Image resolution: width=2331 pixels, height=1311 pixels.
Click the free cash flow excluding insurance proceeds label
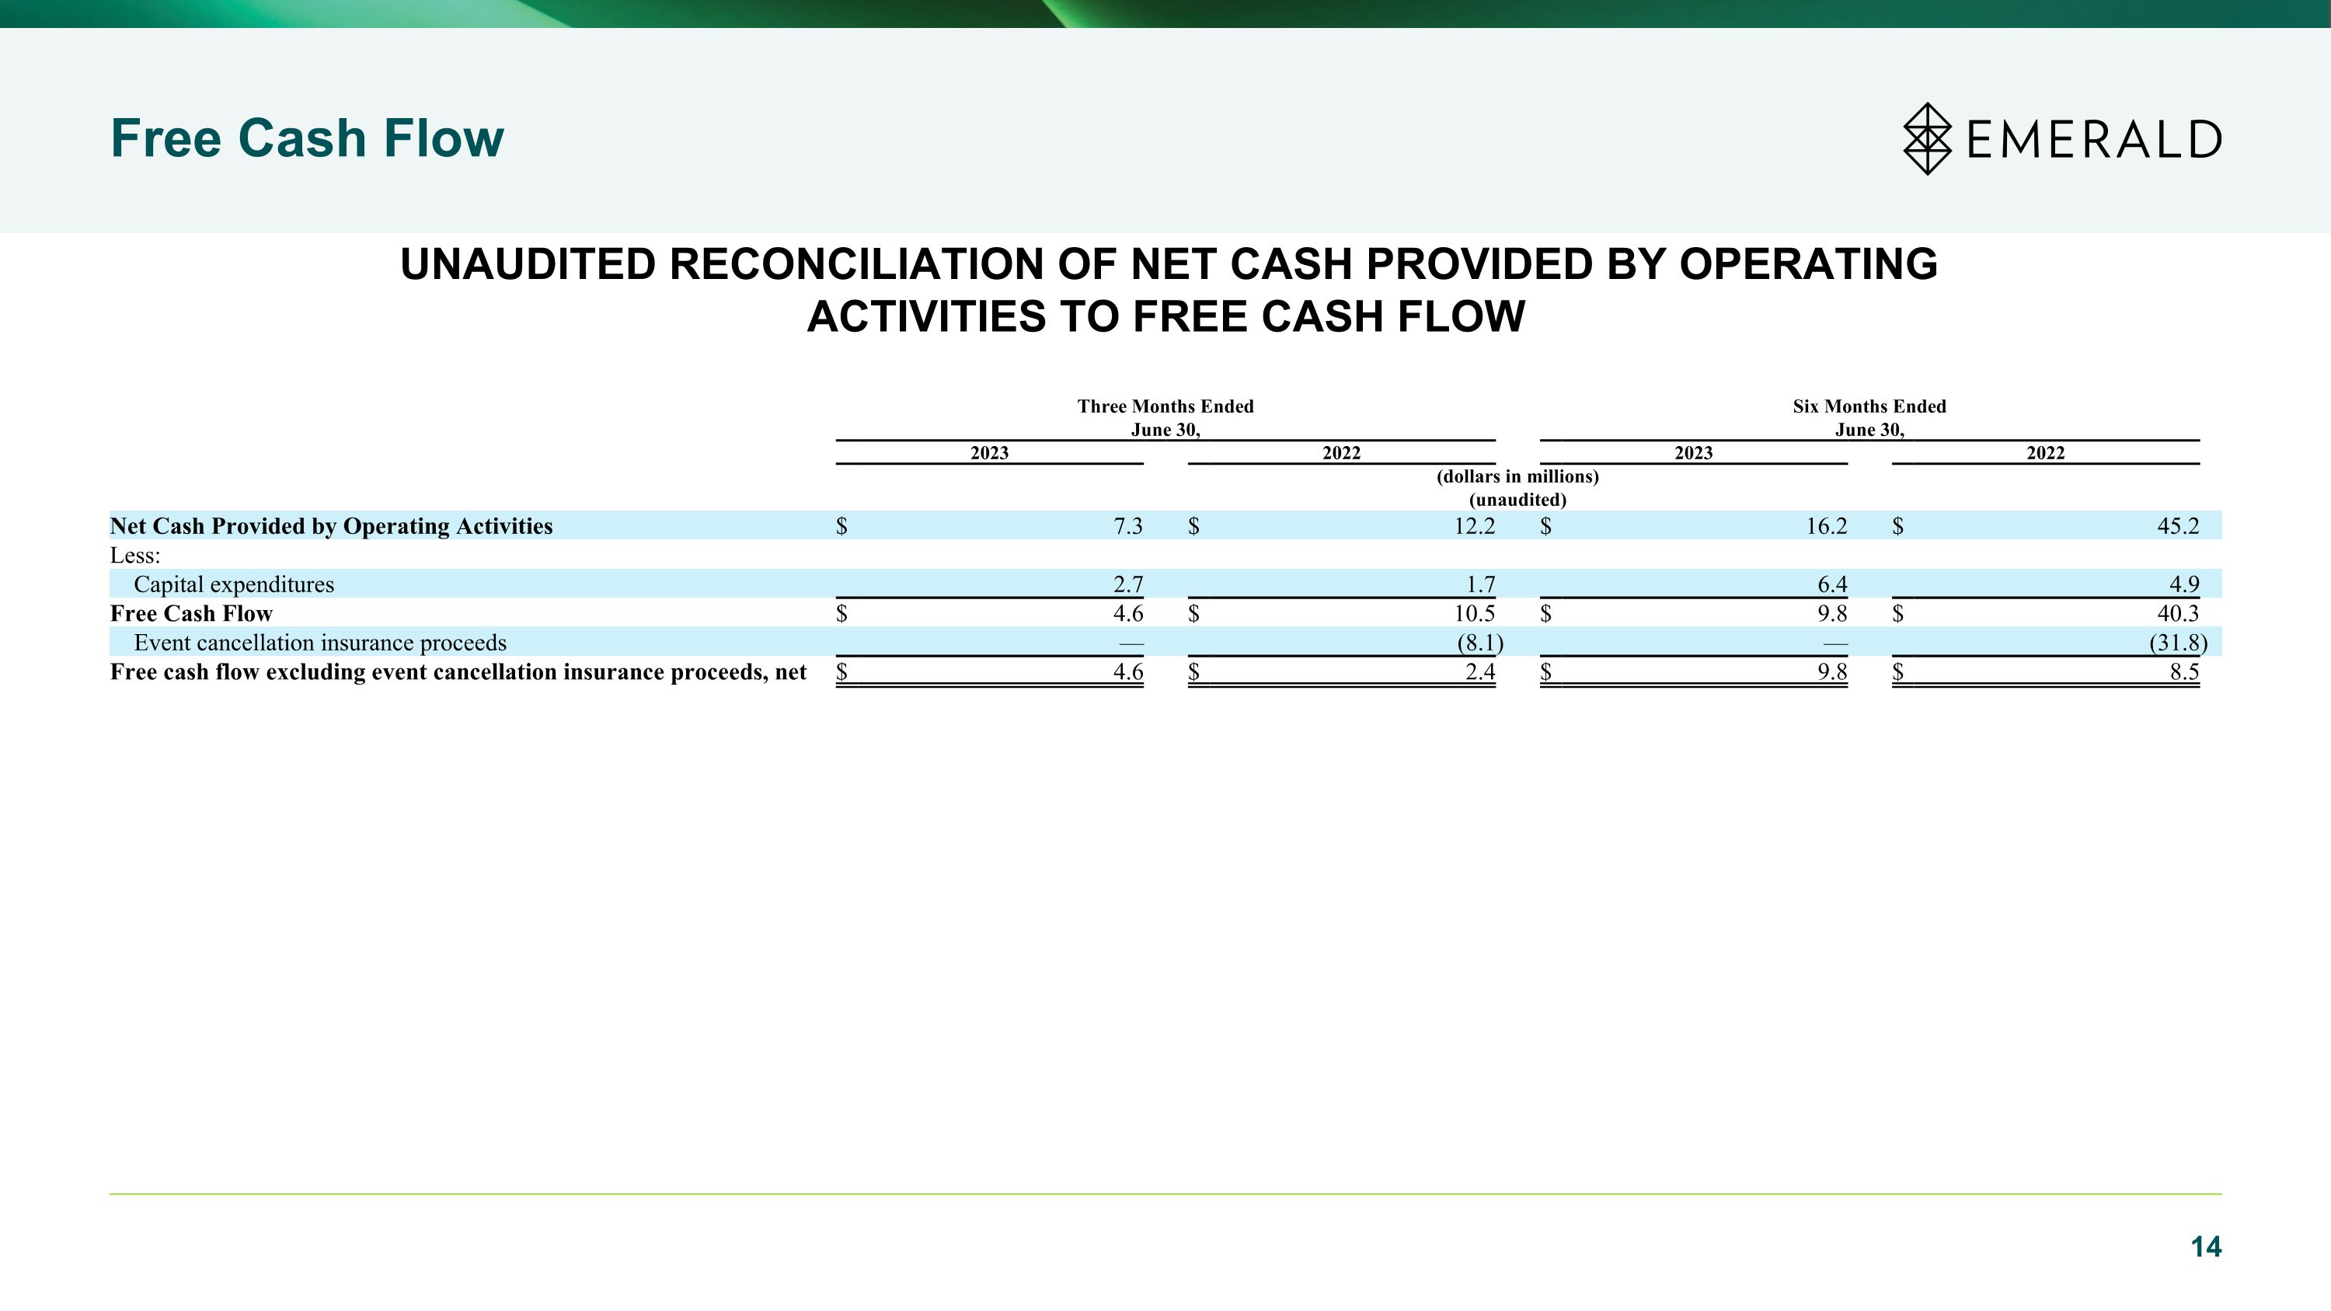tap(458, 671)
